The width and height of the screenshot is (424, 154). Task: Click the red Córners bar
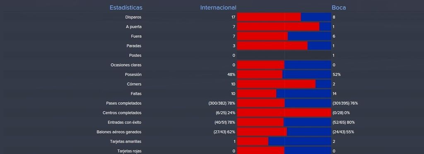tap(276, 84)
